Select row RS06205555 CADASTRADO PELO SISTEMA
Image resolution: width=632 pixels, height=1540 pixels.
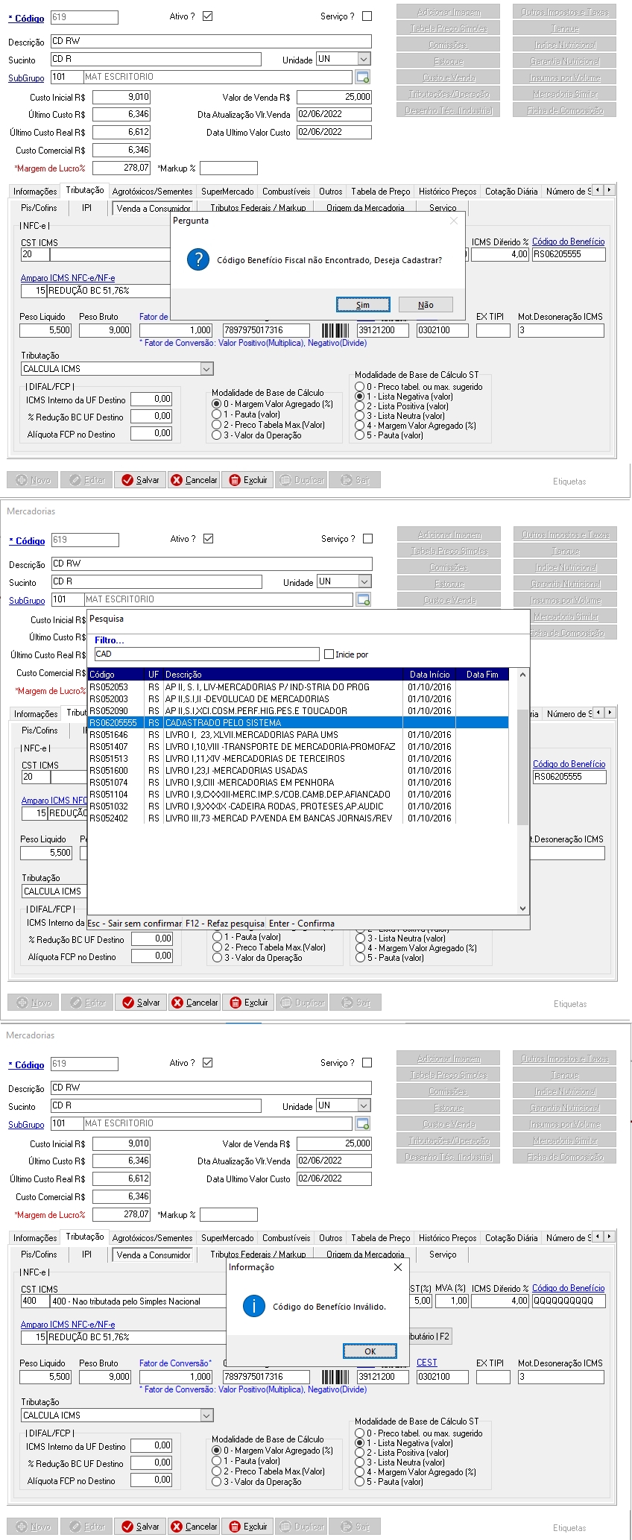(298, 723)
